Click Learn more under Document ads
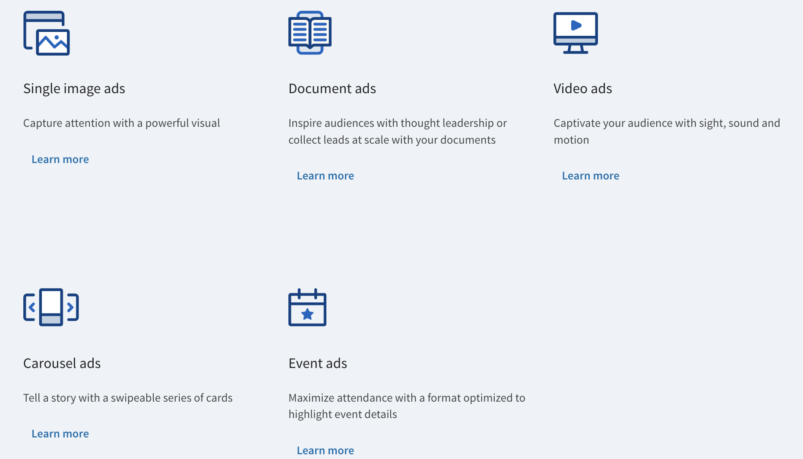Image resolution: width=803 pixels, height=459 pixels. click(x=325, y=175)
